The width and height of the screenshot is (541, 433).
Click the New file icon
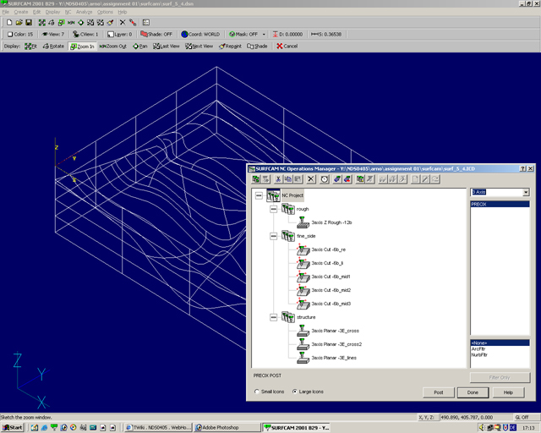pos(9,23)
